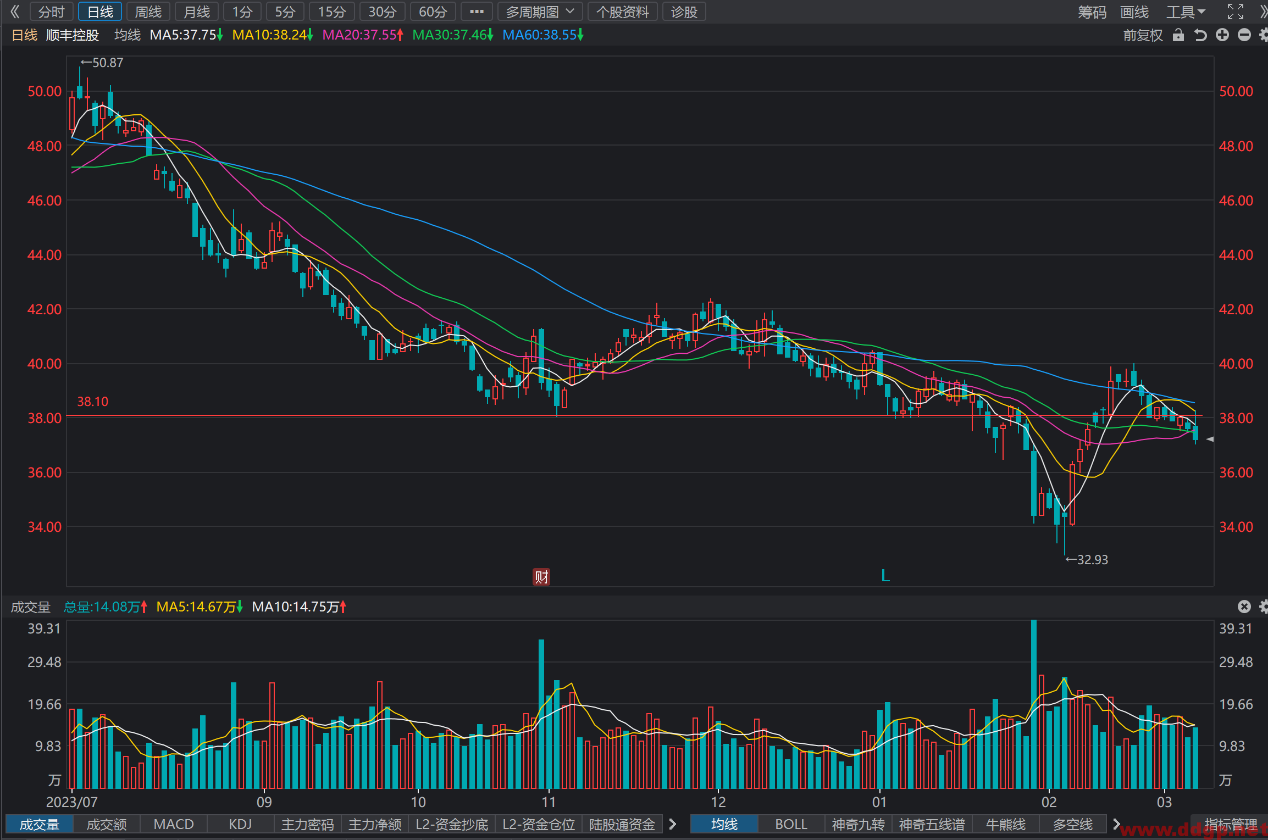Open 个股资料 stock information
Viewport: 1268px width, 840px height.
coord(623,12)
